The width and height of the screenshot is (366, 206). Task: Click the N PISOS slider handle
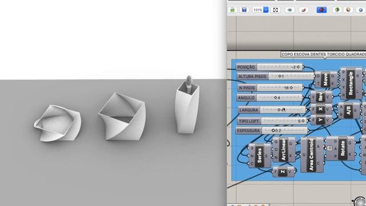tap(291, 88)
